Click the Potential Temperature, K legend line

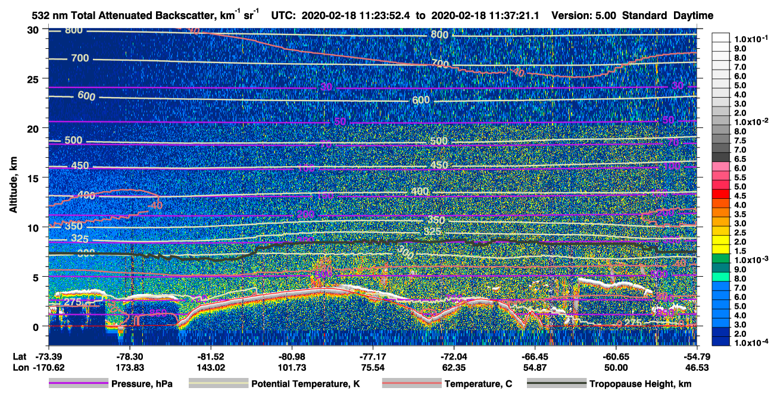pyautogui.click(x=219, y=384)
